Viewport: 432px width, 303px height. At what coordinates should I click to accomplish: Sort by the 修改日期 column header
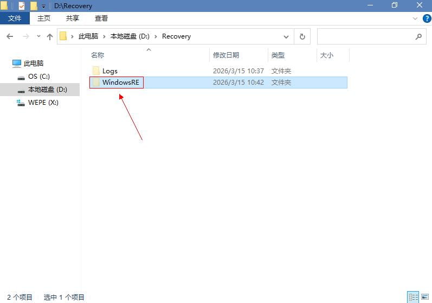(x=226, y=55)
